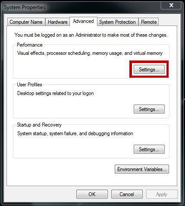Click the User Profiles group label
The height and width of the screenshot is (206, 185).
point(29,85)
